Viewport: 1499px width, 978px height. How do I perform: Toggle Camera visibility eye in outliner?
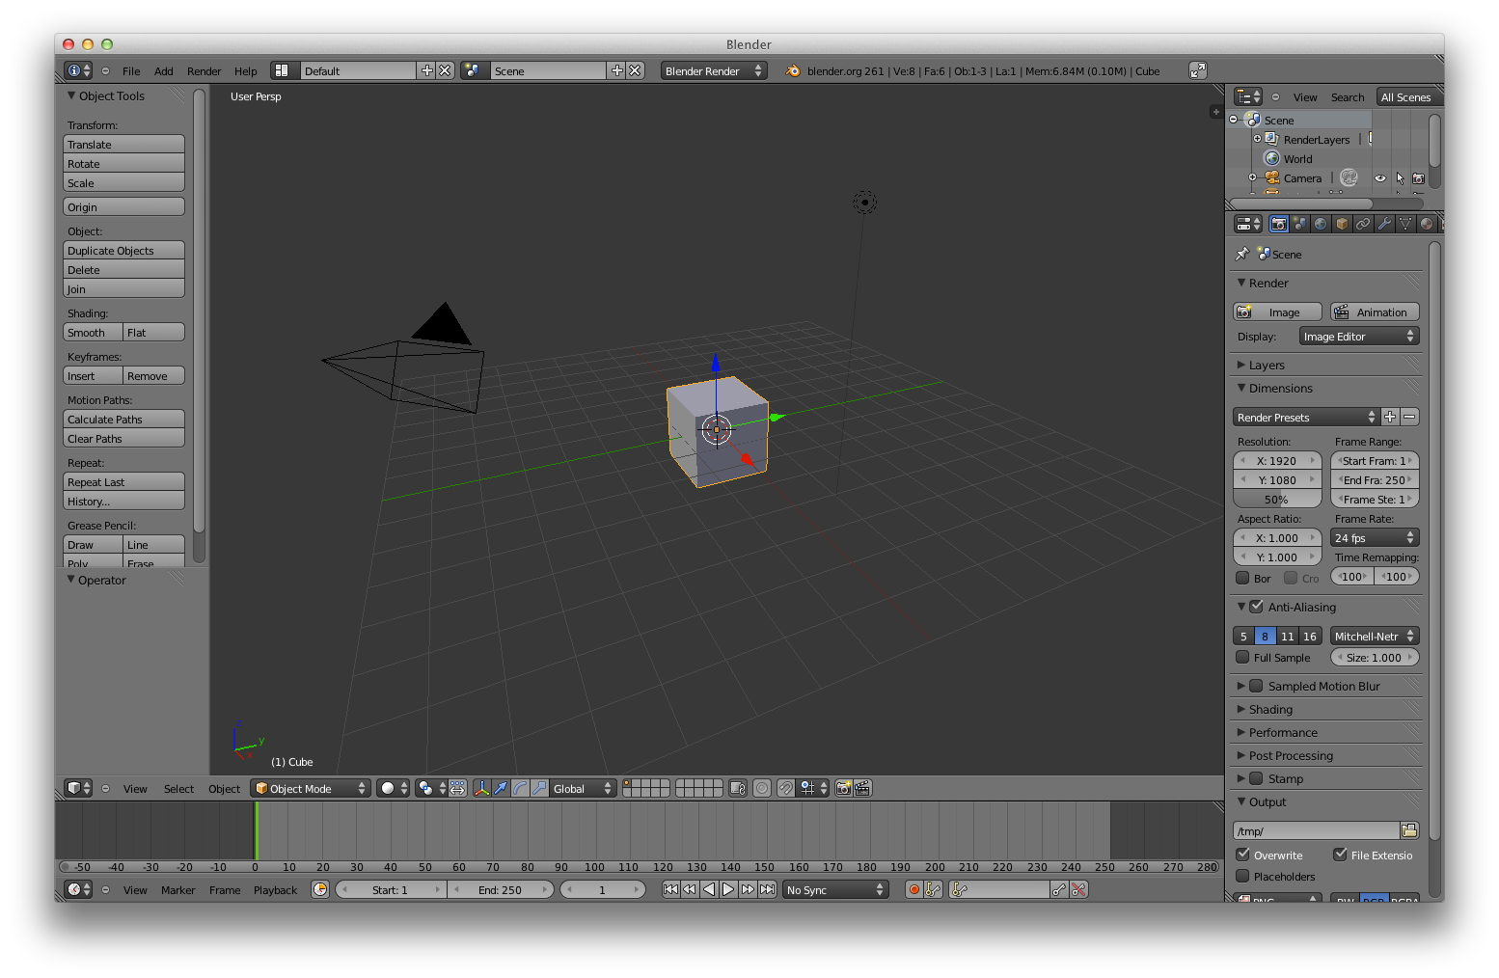click(1380, 178)
